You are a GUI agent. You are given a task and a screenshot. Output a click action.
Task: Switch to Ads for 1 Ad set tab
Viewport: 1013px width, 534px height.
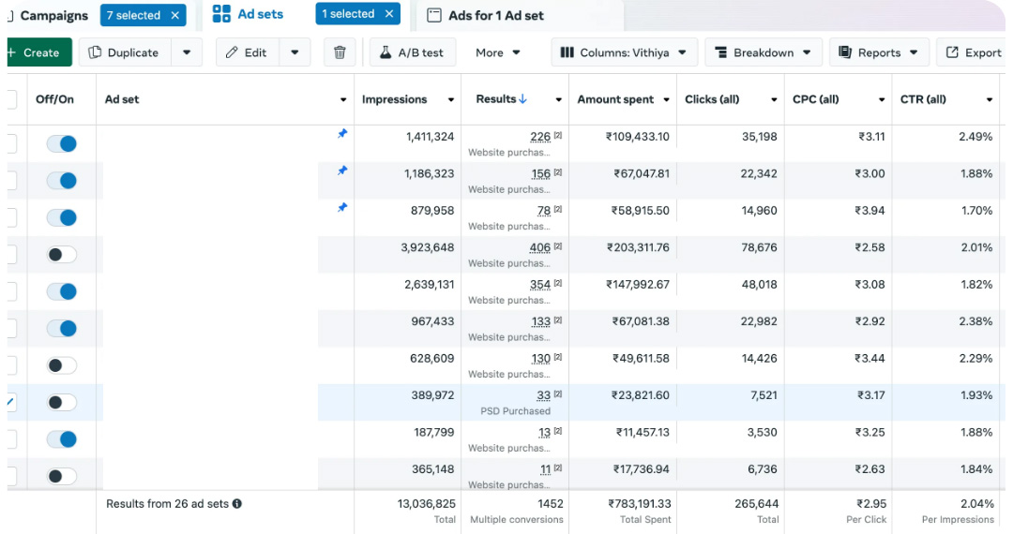click(495, 16)
